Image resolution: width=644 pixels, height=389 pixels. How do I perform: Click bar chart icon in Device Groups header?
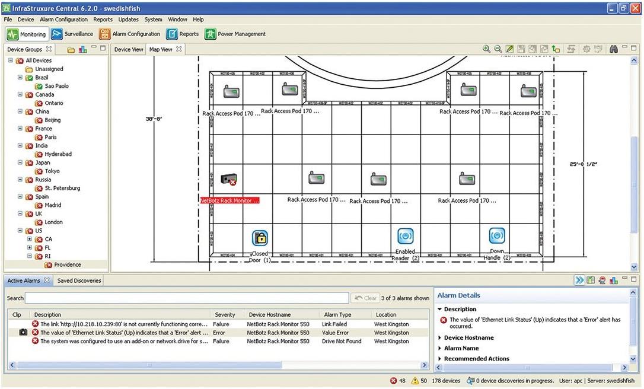82,49
